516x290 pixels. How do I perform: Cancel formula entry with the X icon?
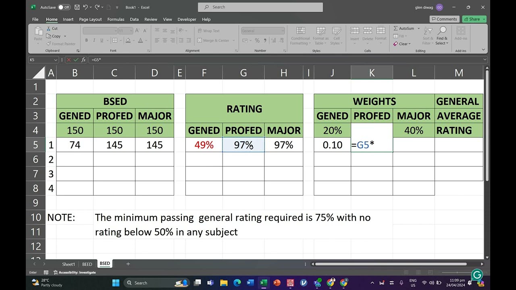(x=69, y=60)
